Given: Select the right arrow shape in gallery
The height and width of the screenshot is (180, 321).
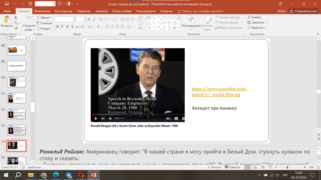Looking at the screenshot, I should coord(164,23).
